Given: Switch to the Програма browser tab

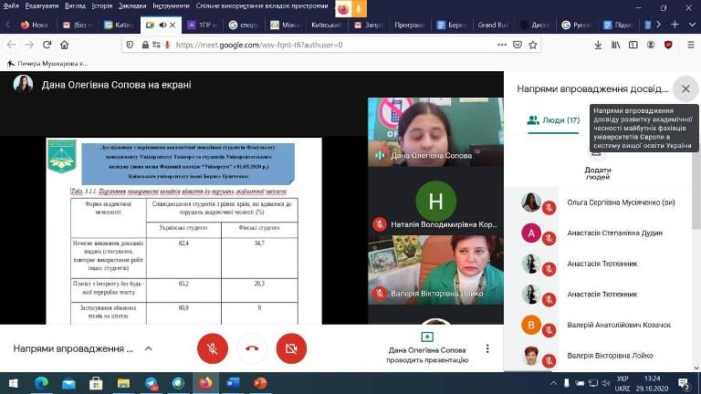Looking at the screenshot, I should (409, 25).
